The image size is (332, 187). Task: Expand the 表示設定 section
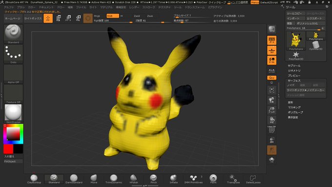293,117
